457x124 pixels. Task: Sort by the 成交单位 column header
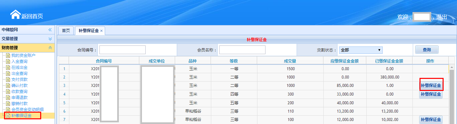pos(157,61)
